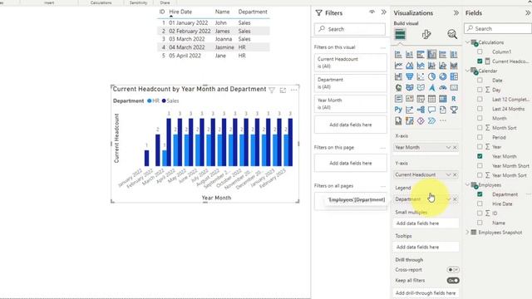This screenshot has width=532, height=299.
Task: Open the Format visual brush tab
Action: click(x=426, y=34)
